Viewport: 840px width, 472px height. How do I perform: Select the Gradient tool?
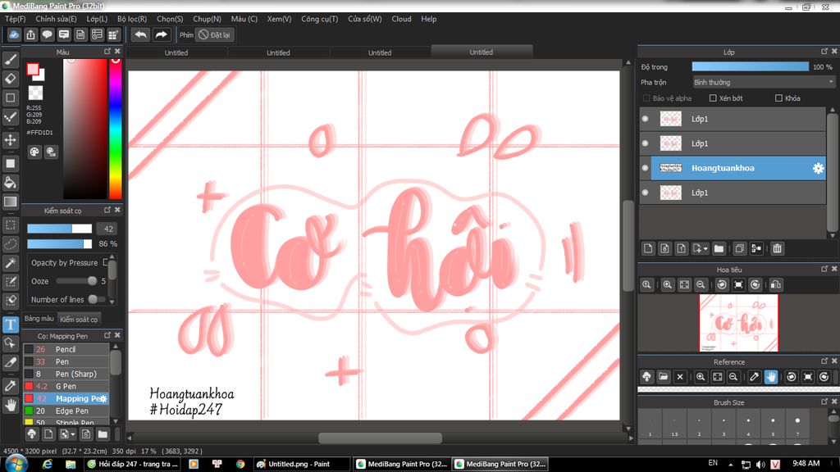pyautogui.click(x=10, y=202)
